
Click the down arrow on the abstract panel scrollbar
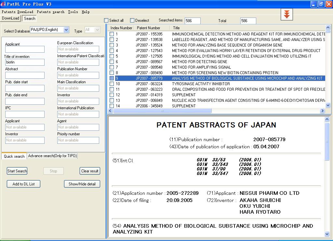click(x=327, y=234)
